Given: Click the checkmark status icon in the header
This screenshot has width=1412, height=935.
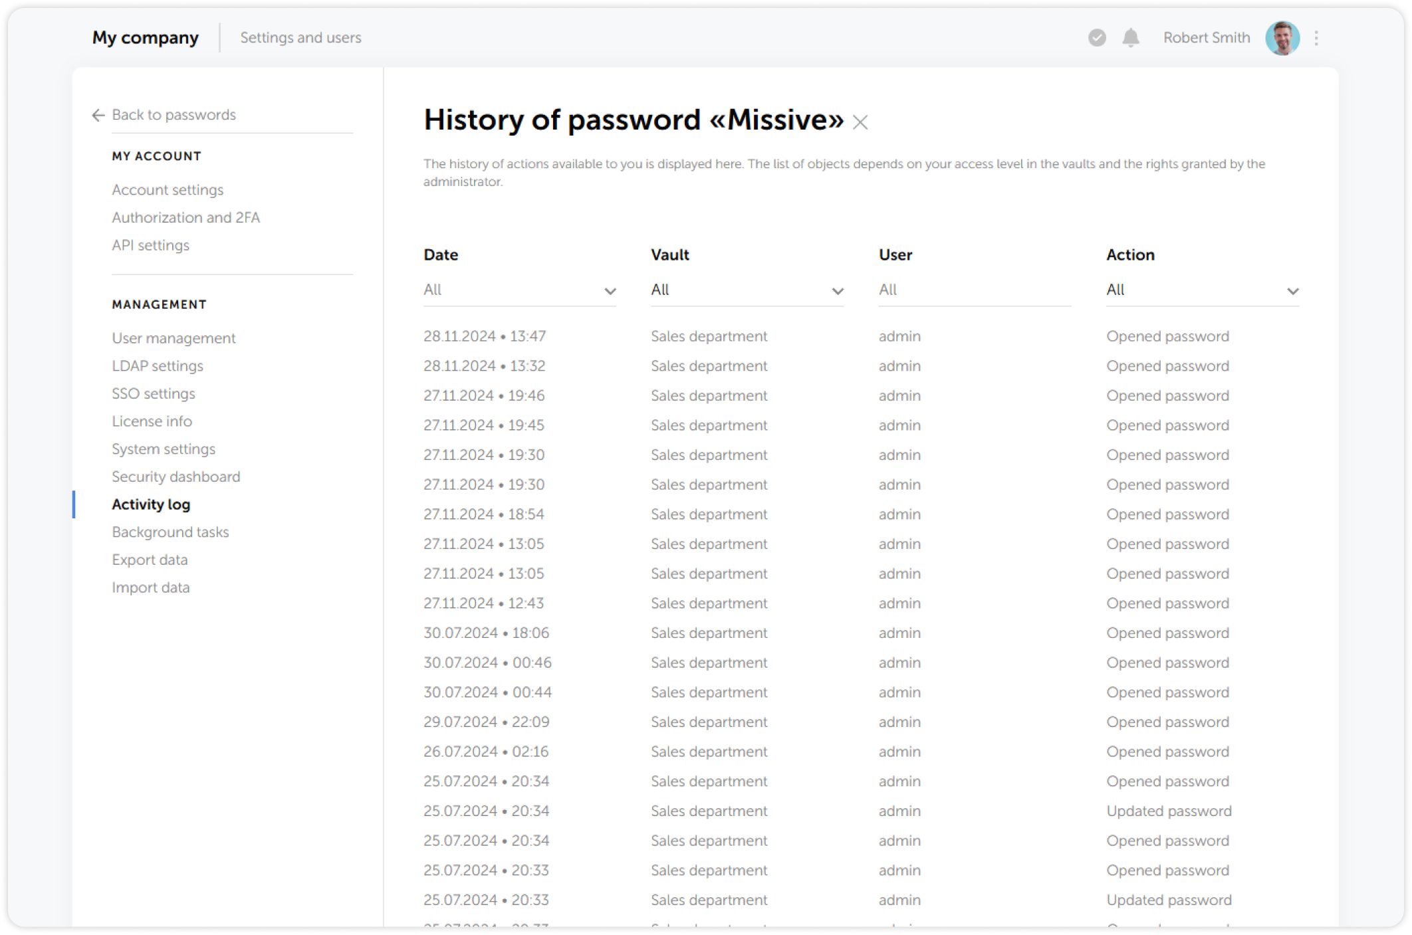Looking at the screenshot, I should (x=1096, y=38).
